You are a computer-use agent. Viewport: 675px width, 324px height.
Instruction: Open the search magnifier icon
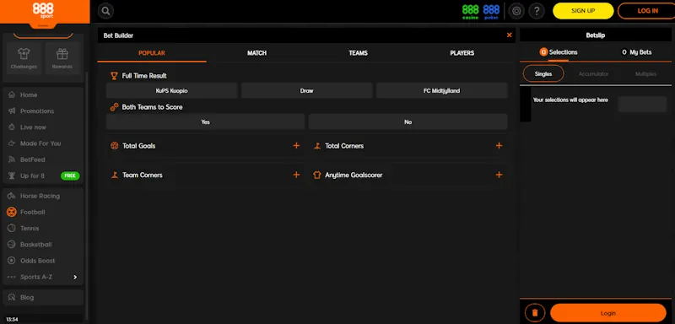tap(105, 11)
